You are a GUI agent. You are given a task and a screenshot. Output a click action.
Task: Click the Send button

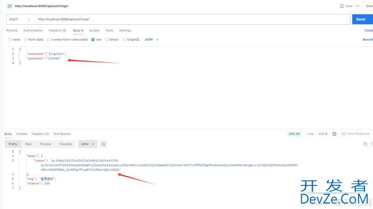(x=360, y=19)
